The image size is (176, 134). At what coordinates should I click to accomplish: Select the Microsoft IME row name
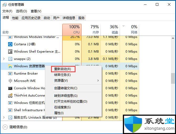click(25, 81)
